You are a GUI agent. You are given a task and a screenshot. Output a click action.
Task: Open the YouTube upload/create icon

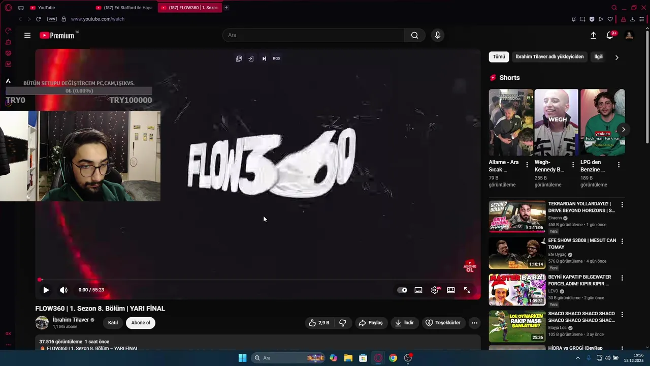(593, 35)
